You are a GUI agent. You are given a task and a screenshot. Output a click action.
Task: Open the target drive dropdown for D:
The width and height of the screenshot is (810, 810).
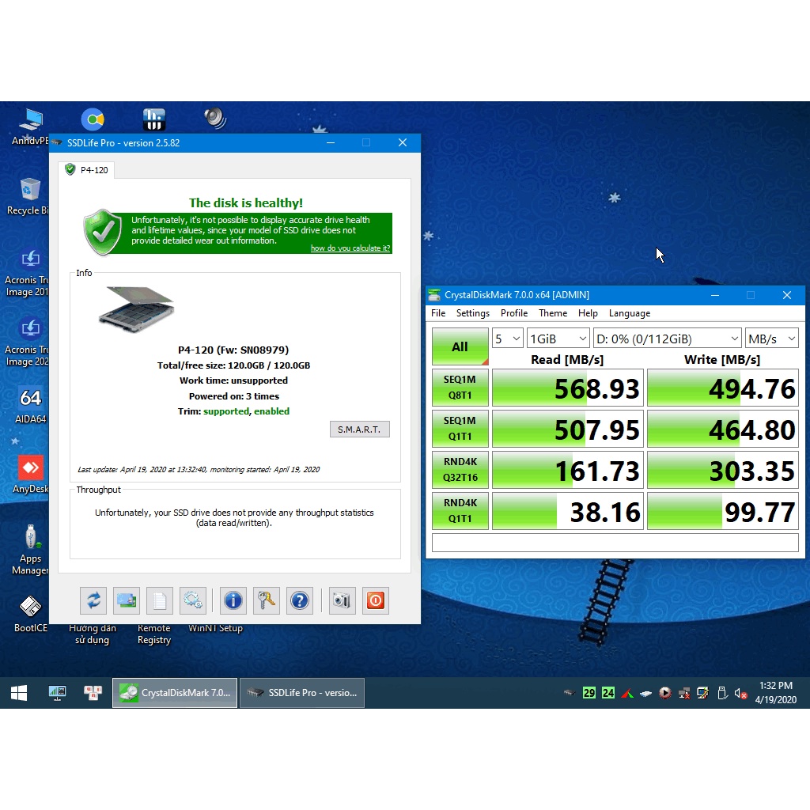(x=667, y=338)
